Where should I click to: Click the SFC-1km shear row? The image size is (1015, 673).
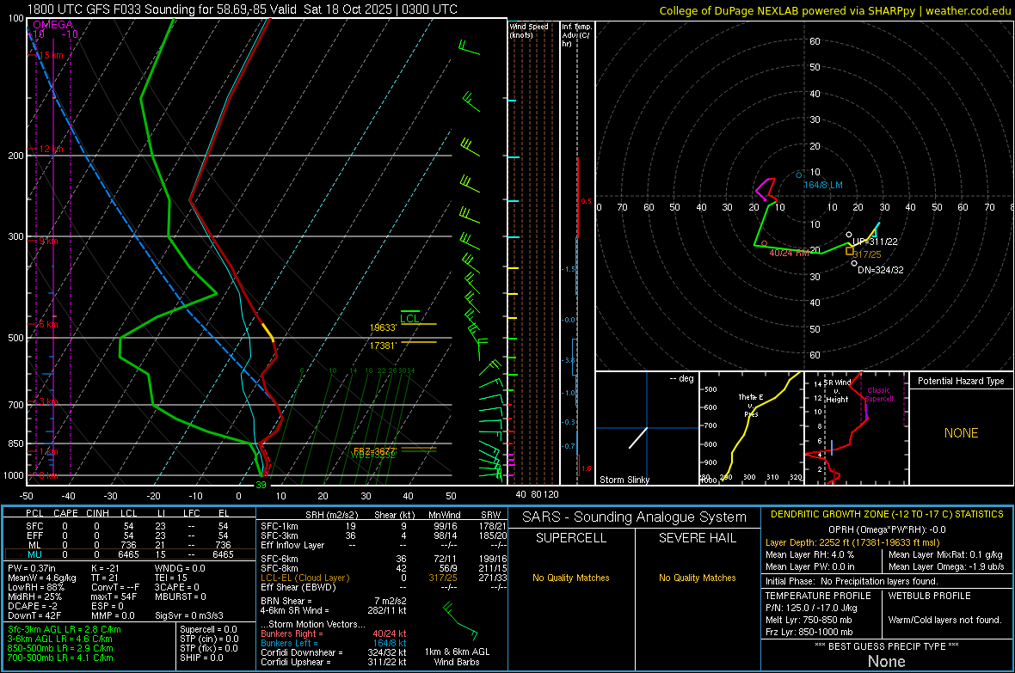click(384, 526)
